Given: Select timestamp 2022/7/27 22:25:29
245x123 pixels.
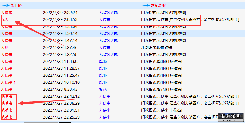Looking at the screenshot, I should [x=61, y=117].
